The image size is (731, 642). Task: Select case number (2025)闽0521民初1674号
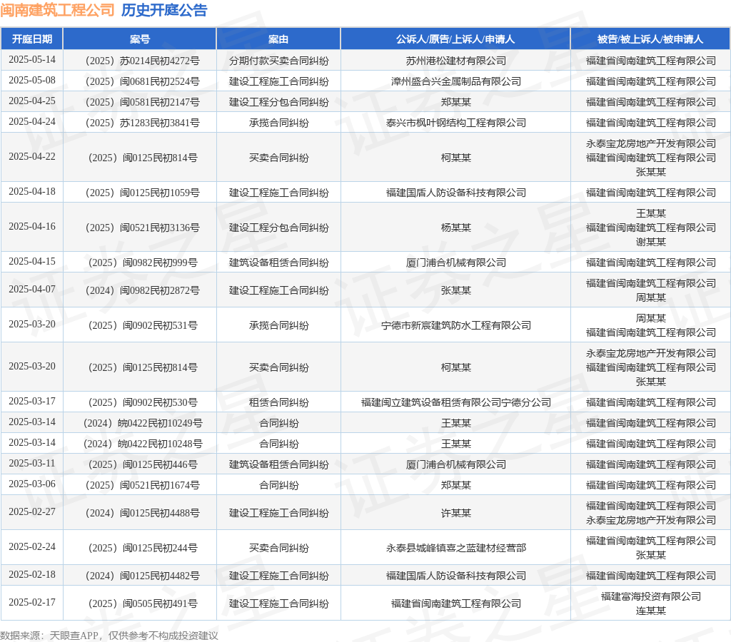pos(142,485)
